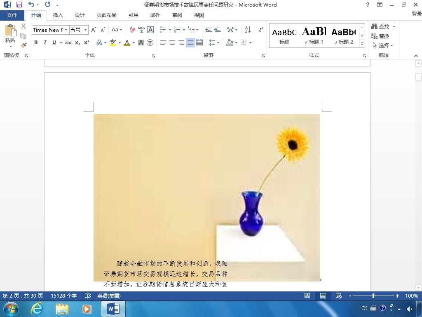Increase paragraph indent

(218, 30)
